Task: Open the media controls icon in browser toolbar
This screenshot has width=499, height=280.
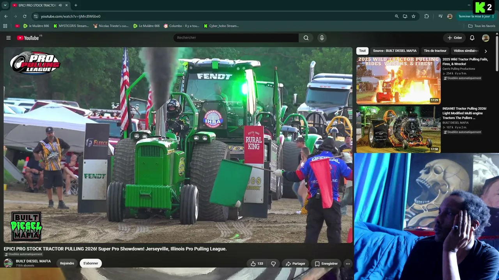Action: [441, 16]
